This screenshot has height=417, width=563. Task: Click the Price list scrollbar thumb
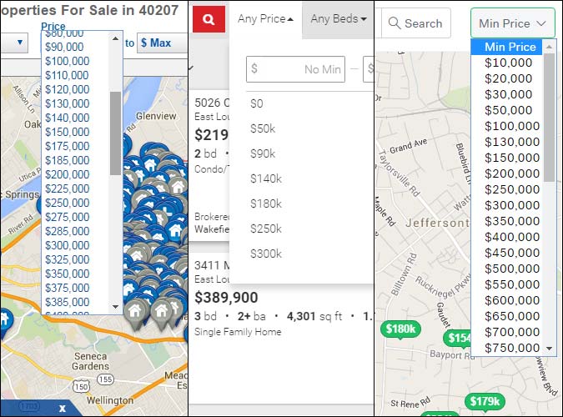coord(115,132)
